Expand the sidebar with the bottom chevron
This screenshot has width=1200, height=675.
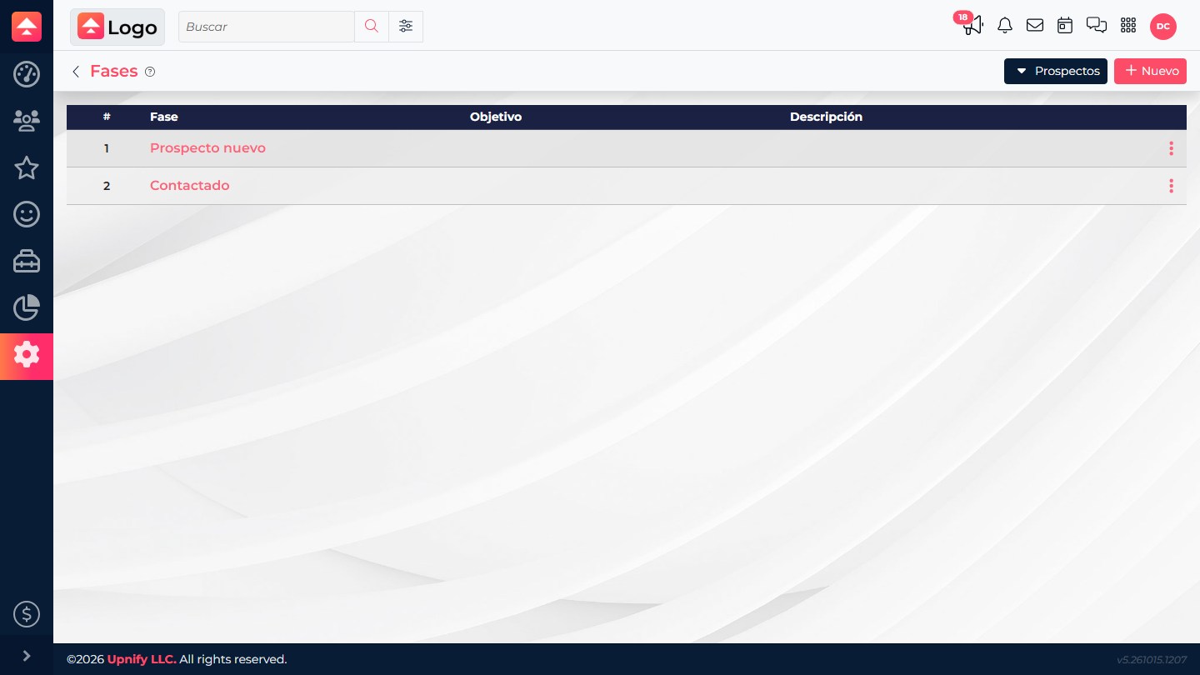click(x=27, y=656)
